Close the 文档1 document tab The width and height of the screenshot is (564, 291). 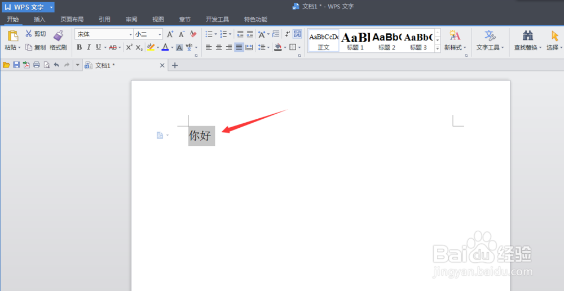point(162,65)
